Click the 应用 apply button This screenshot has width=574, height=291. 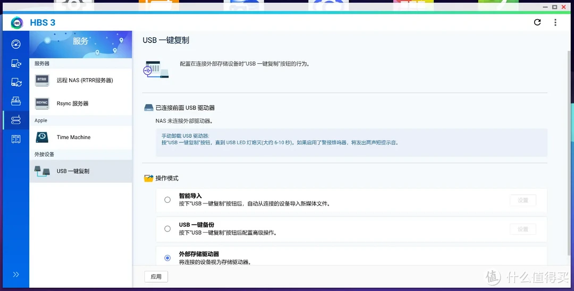(156, 277)
